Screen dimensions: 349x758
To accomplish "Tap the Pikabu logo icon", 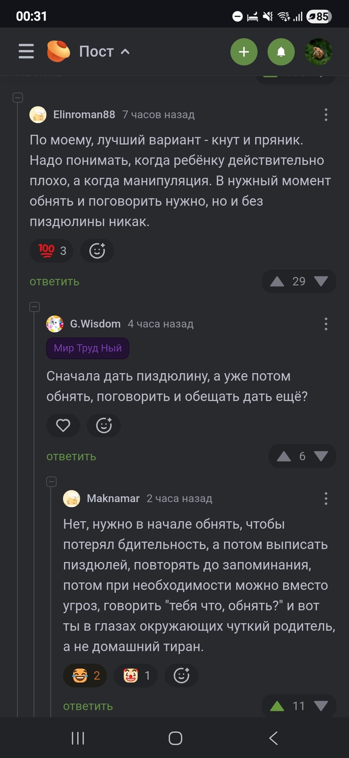I will pos(58,51).
